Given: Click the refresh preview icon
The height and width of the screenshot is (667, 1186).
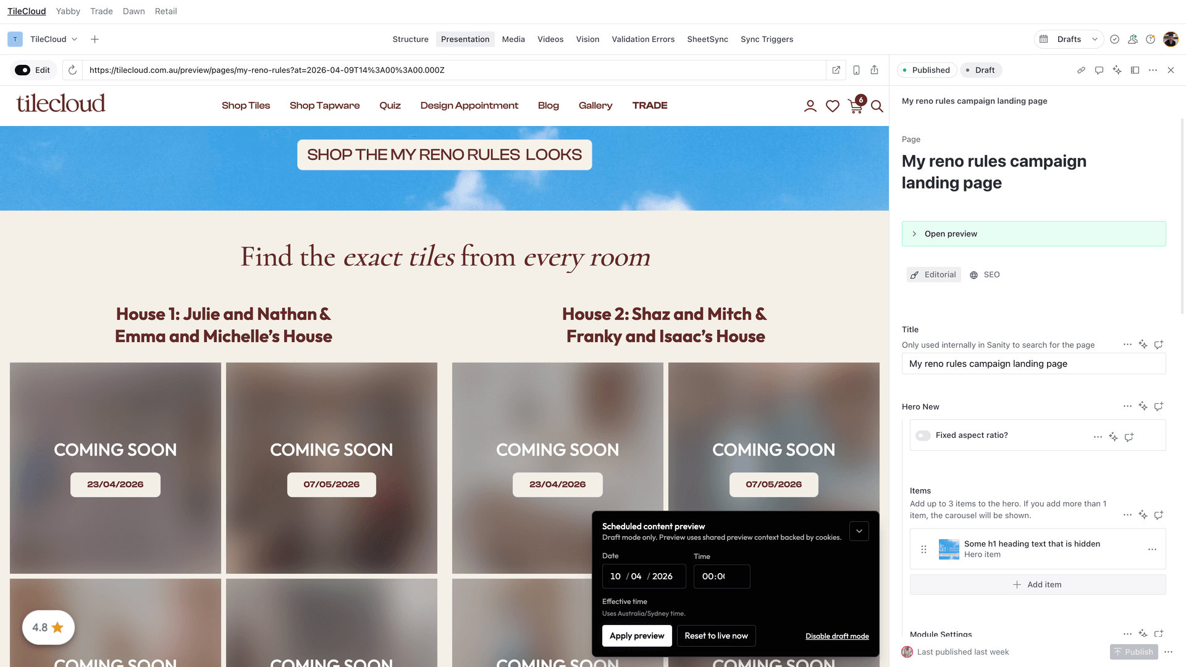Looking at the screenshot, I should [x=72, y=70].
